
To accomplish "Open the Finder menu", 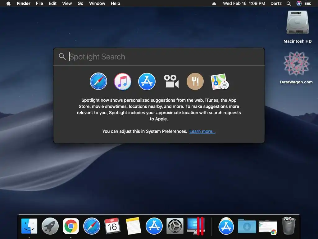I will (24, 3).
